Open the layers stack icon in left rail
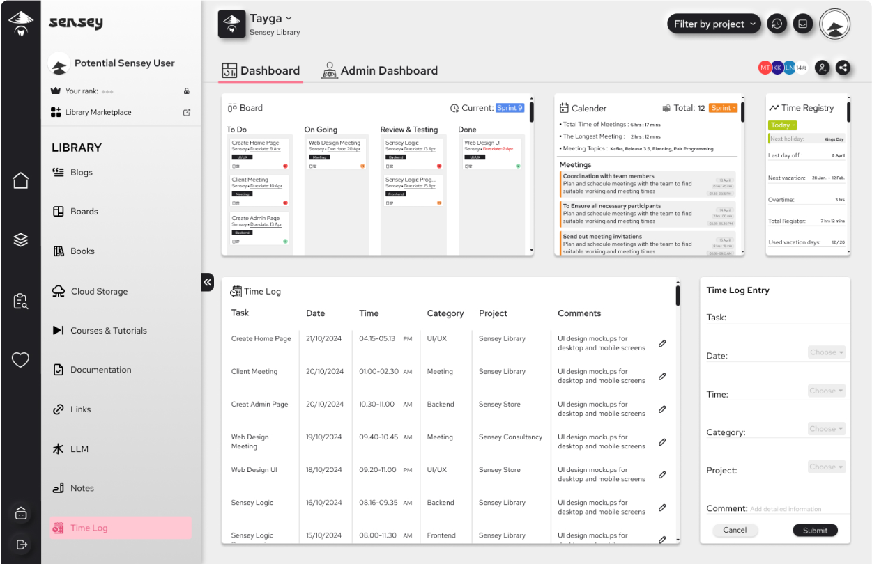 click(x=20, y=240)
